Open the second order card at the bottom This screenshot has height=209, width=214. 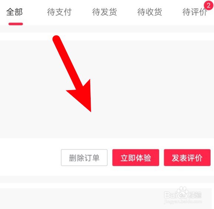(x=107, y=199)
